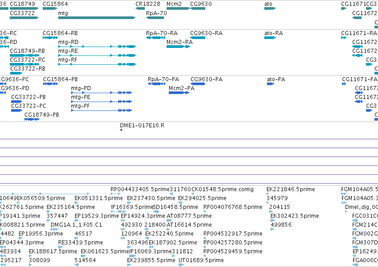Select the 499856 EST entry

281,225
